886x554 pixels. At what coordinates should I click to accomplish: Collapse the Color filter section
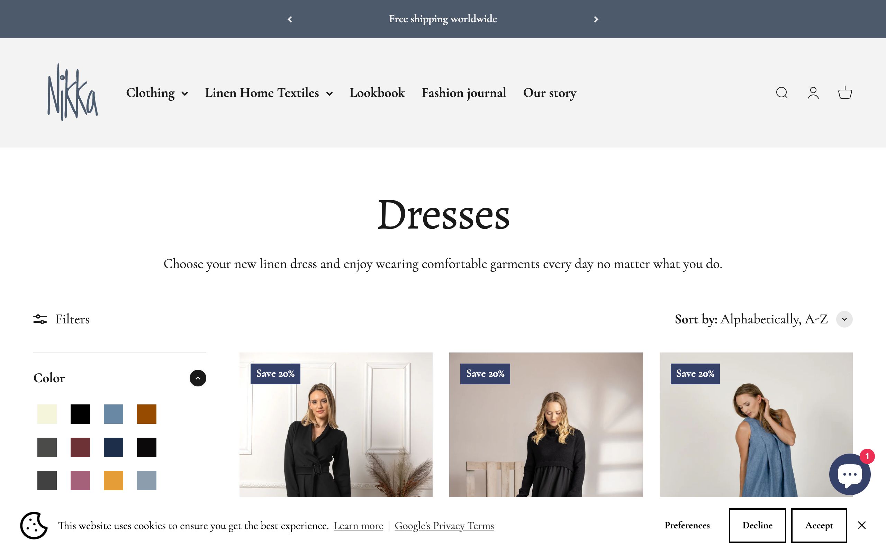pyautogui.click(x=198, y=378)
